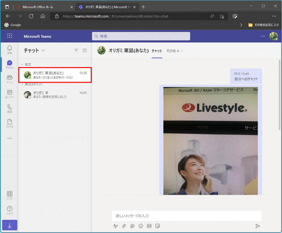Open the Activity (活動) feed icon
This screenshot has height=233, width=282.
[x=10, y=50]
